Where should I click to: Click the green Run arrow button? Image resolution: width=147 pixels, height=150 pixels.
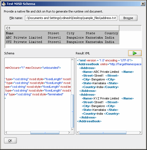tap(135, 53)
